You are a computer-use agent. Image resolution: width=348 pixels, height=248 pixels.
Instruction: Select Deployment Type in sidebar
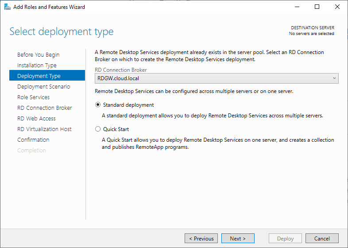tap(39, 76)
